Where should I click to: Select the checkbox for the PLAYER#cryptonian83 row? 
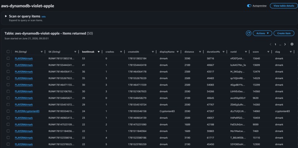(x=8, y=111)
